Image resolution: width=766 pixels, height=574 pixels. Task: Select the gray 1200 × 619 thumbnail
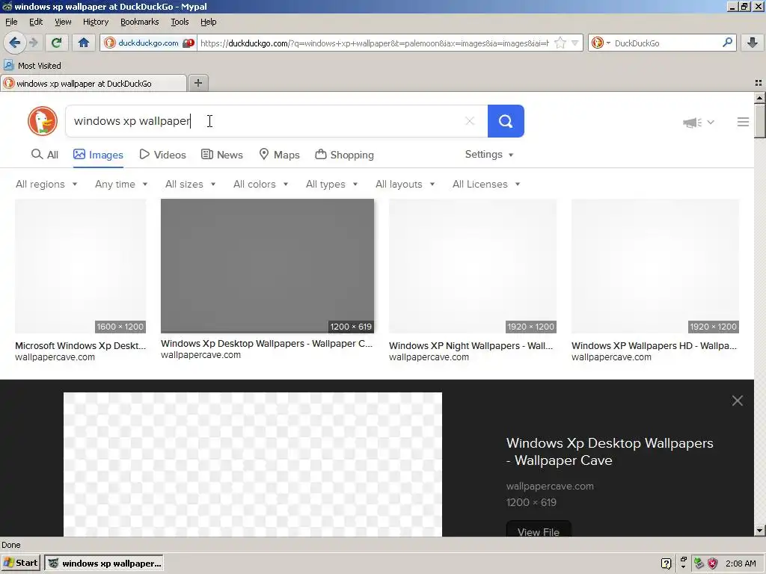tap(267, 266)
